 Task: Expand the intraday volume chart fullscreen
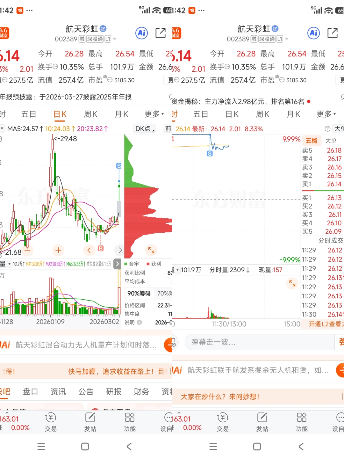[x=292, y=283]
